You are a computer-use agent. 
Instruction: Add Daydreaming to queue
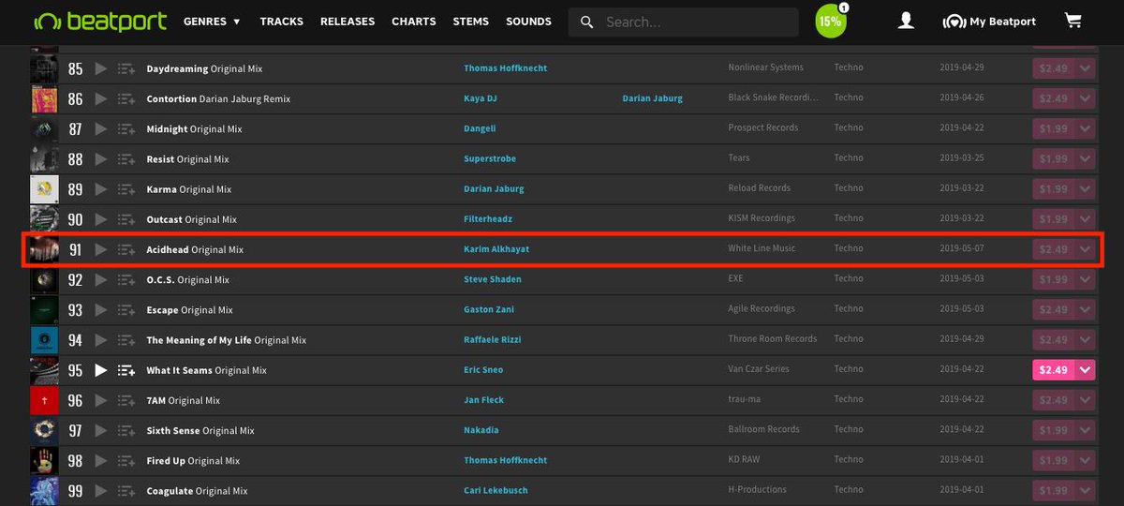126,68
